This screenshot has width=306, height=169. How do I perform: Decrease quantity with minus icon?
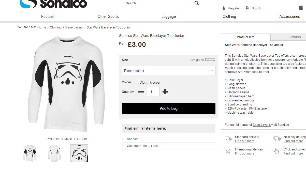click(x=141, y=92)
